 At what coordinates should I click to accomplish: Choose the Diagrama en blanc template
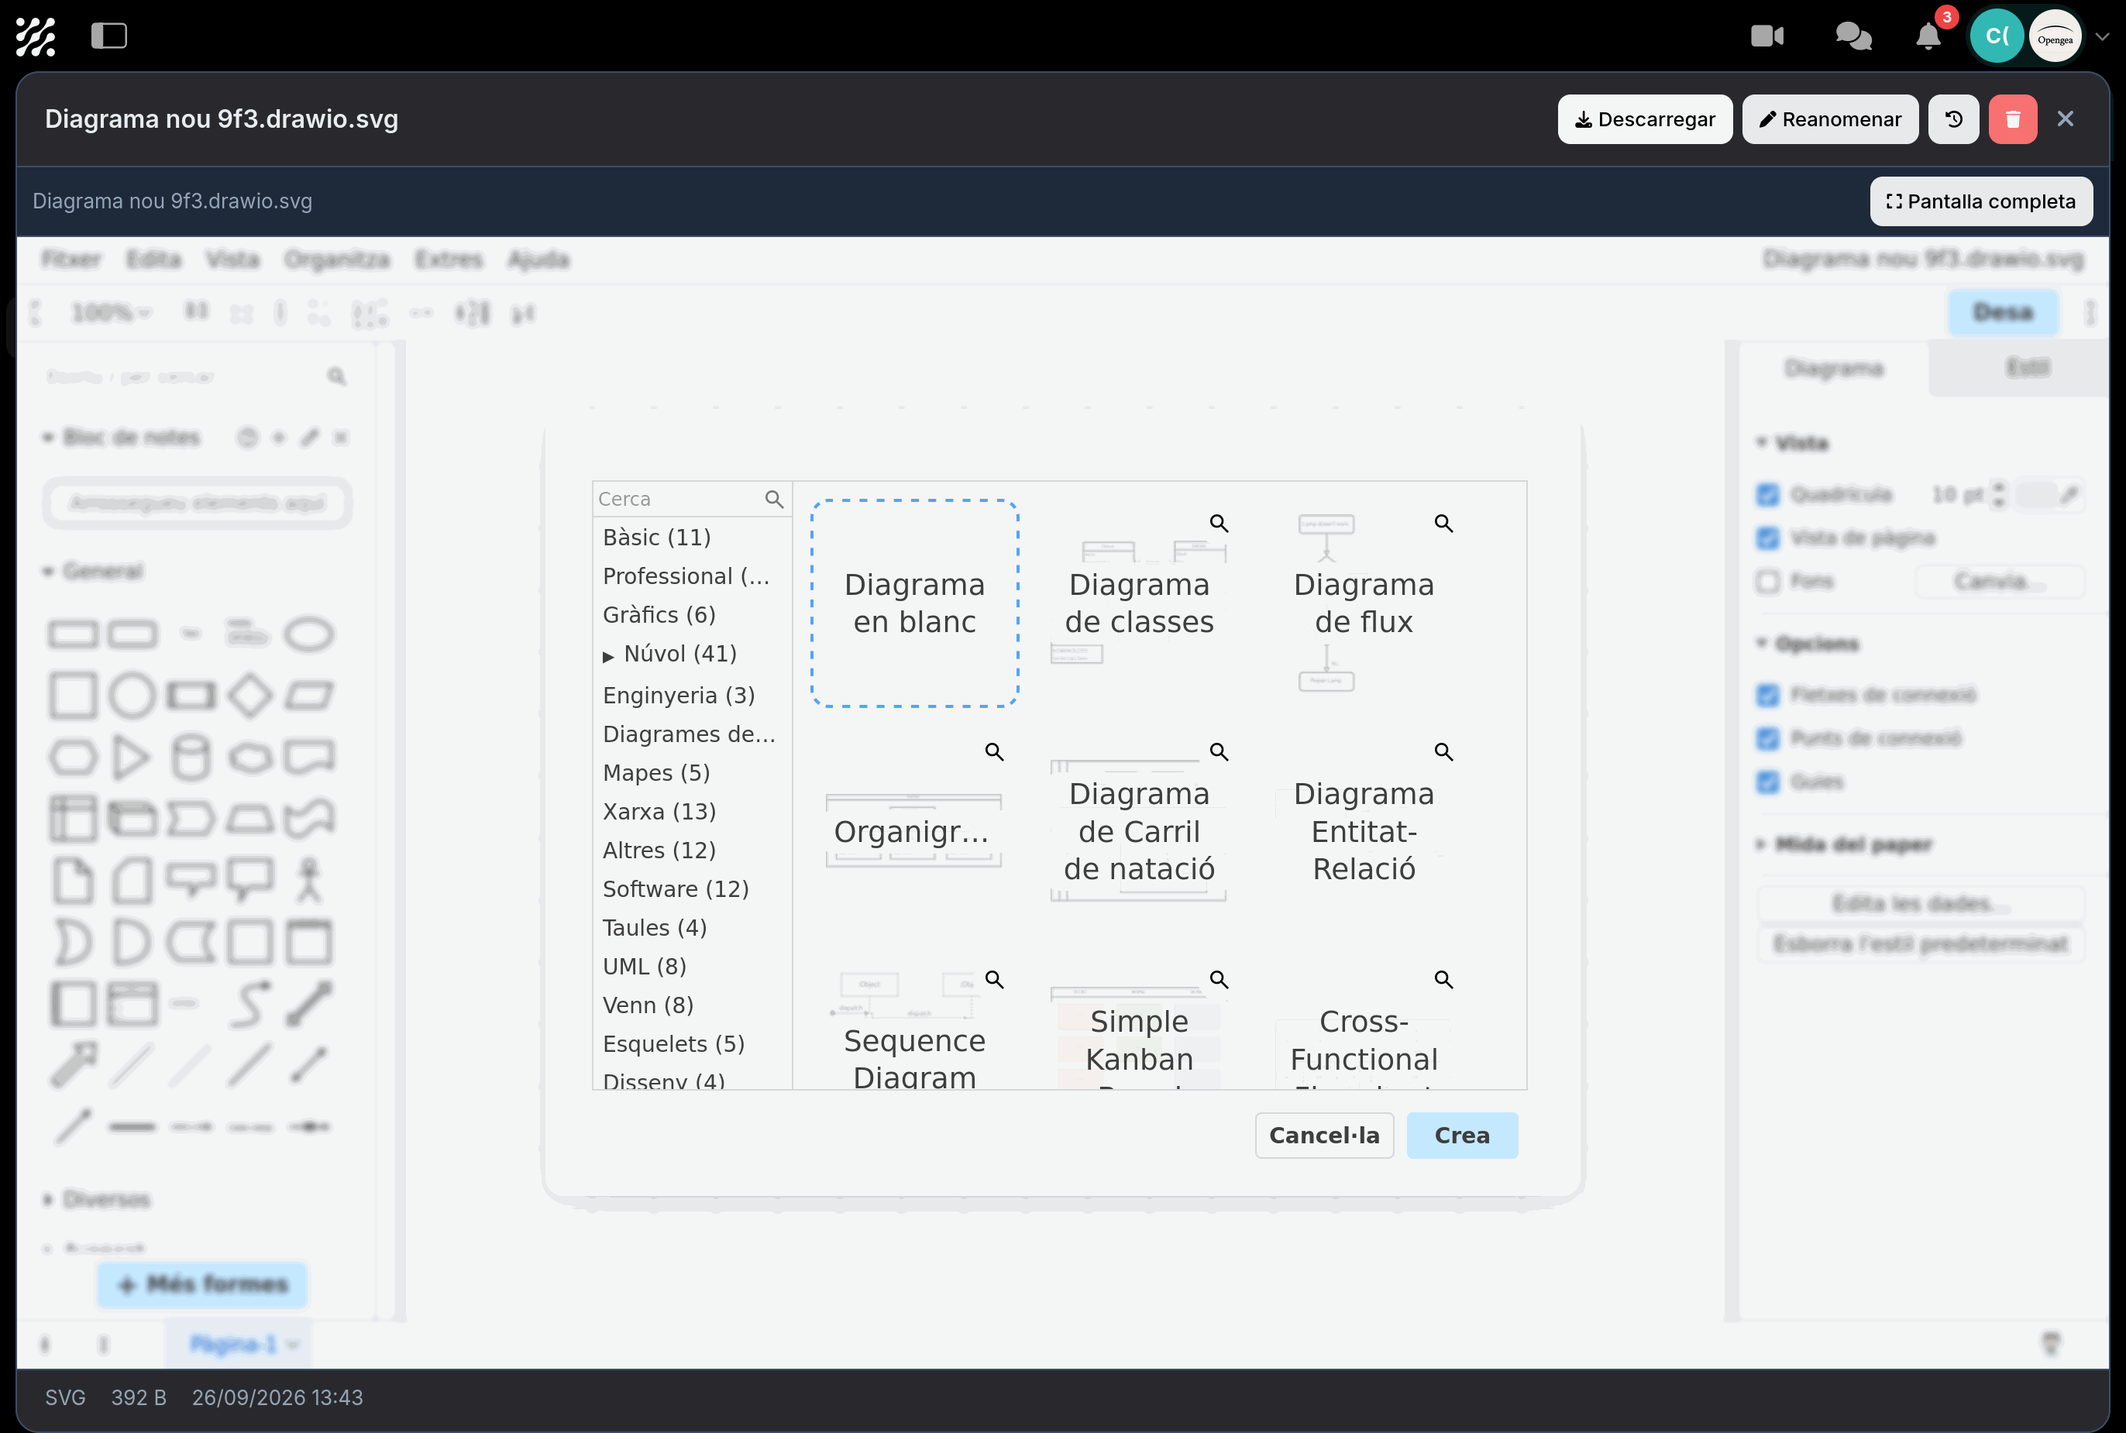(x=914, y=603)
